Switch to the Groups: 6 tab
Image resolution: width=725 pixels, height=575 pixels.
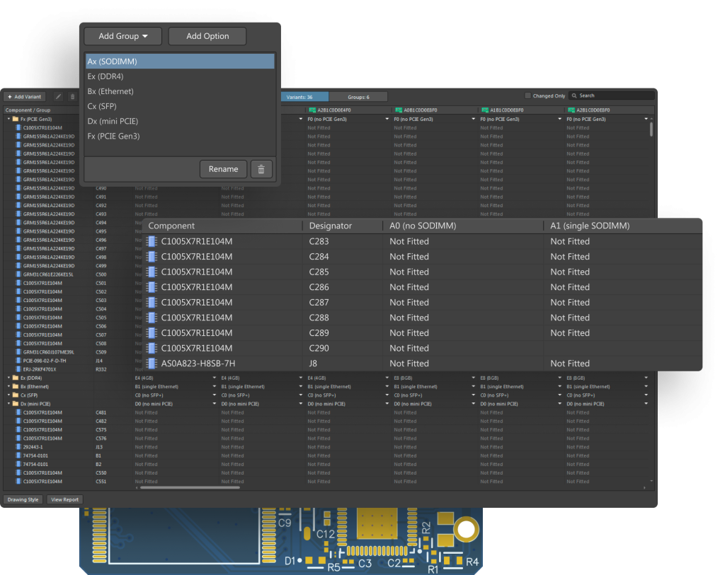(x=358, y=96)
